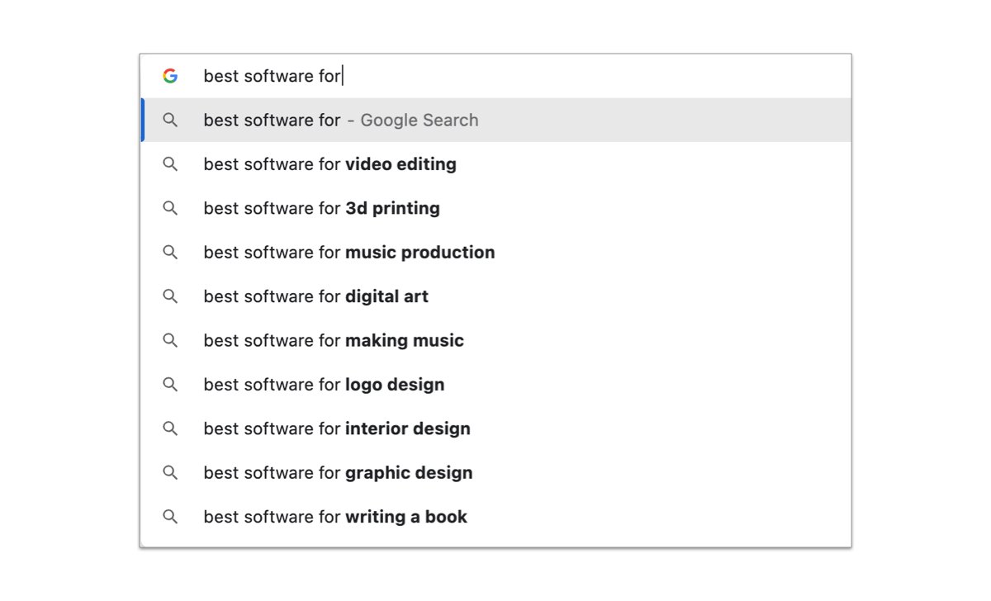Screen dimensions: 991x601
Task: Pick 'best software for 3d printing' suggestion
Action: click(x=321, y=208)
